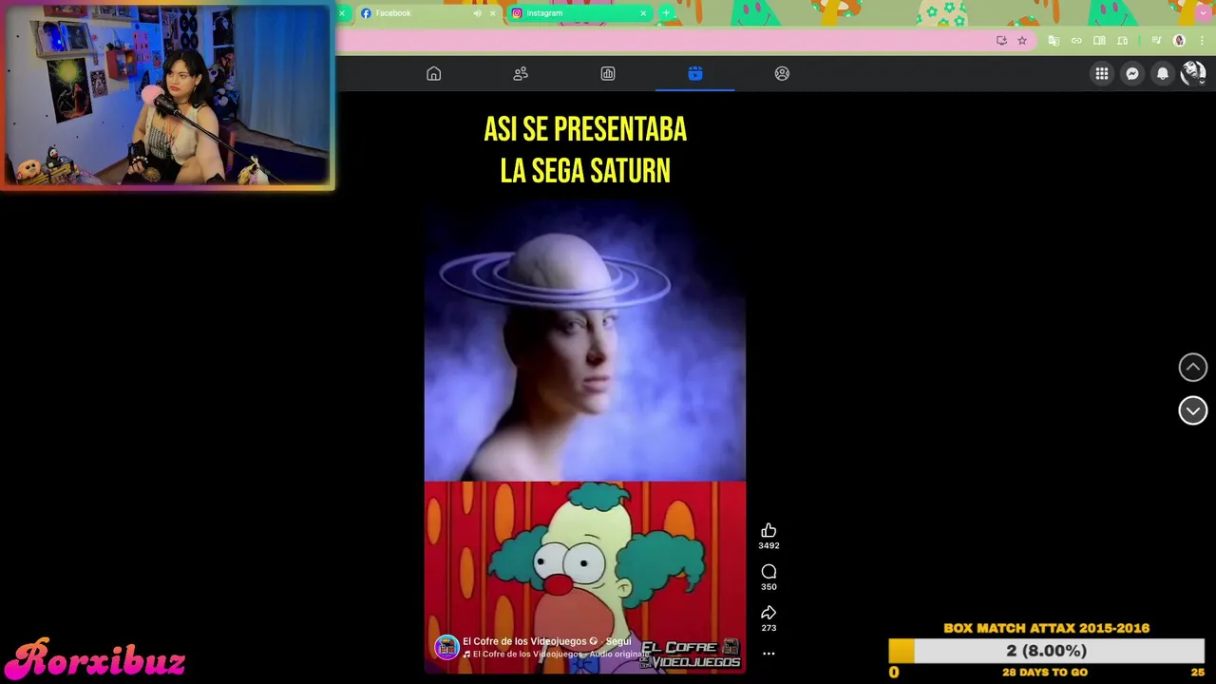Open the translate extension icon
The width and height of the screenshot is (1216, 684).
(1054, 41)
